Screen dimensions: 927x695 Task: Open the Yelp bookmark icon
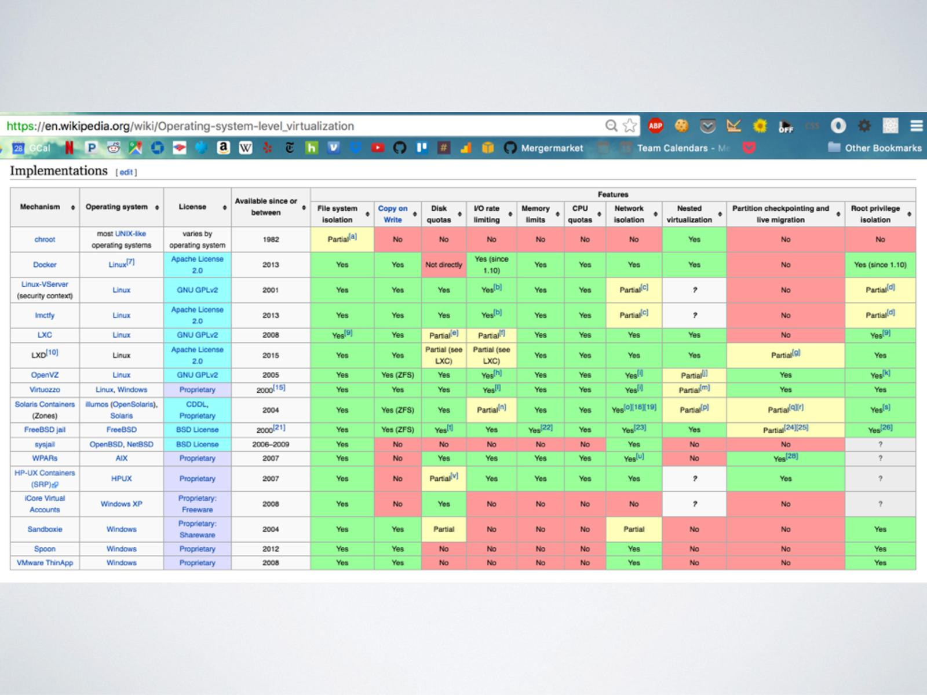[x=268, y=148]
